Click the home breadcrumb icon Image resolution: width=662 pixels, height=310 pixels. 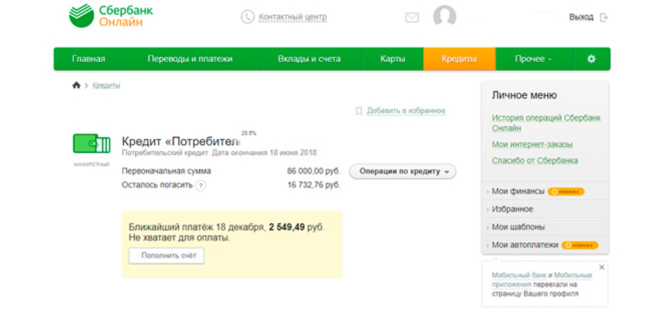click(76, 85)
